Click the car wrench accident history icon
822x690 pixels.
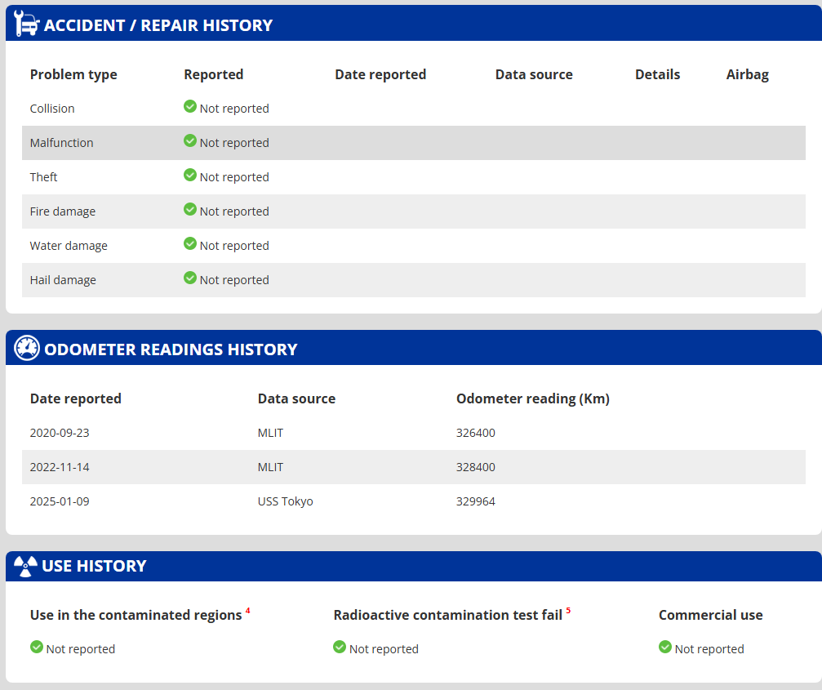[27, 24]
